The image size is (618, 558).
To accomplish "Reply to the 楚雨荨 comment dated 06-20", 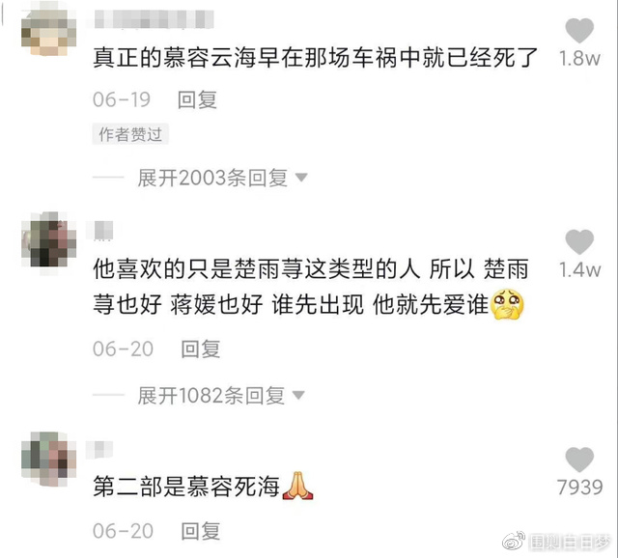I will tap(200, 349).
